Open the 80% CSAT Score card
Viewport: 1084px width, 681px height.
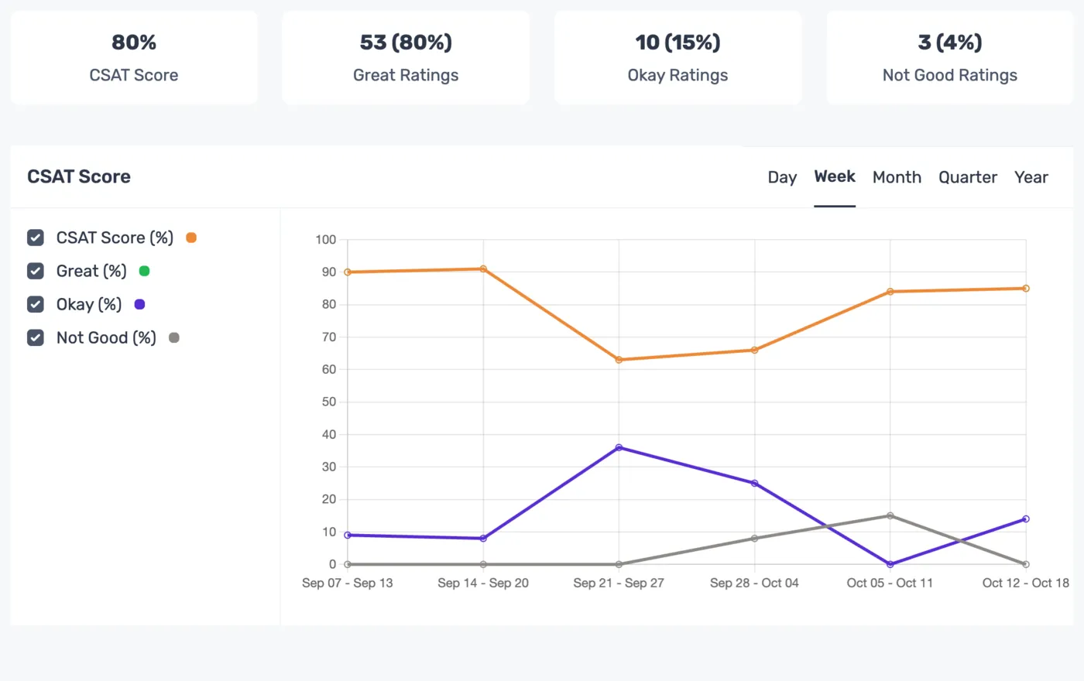point(134,57)
